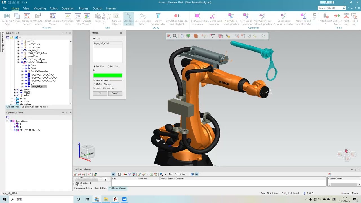Create a New Compound Operation

click(213, 19)
